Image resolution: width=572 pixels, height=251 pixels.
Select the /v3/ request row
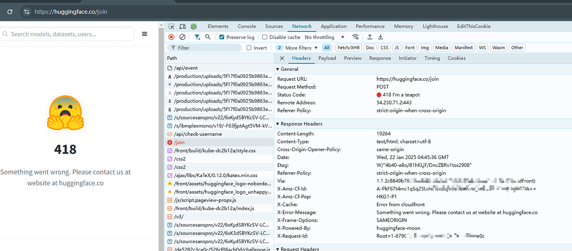[220, 217]
